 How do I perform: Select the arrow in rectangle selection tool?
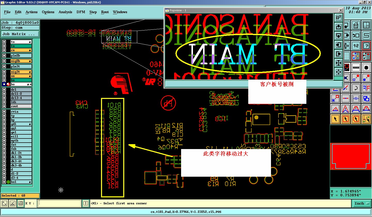tap(346, 119)
